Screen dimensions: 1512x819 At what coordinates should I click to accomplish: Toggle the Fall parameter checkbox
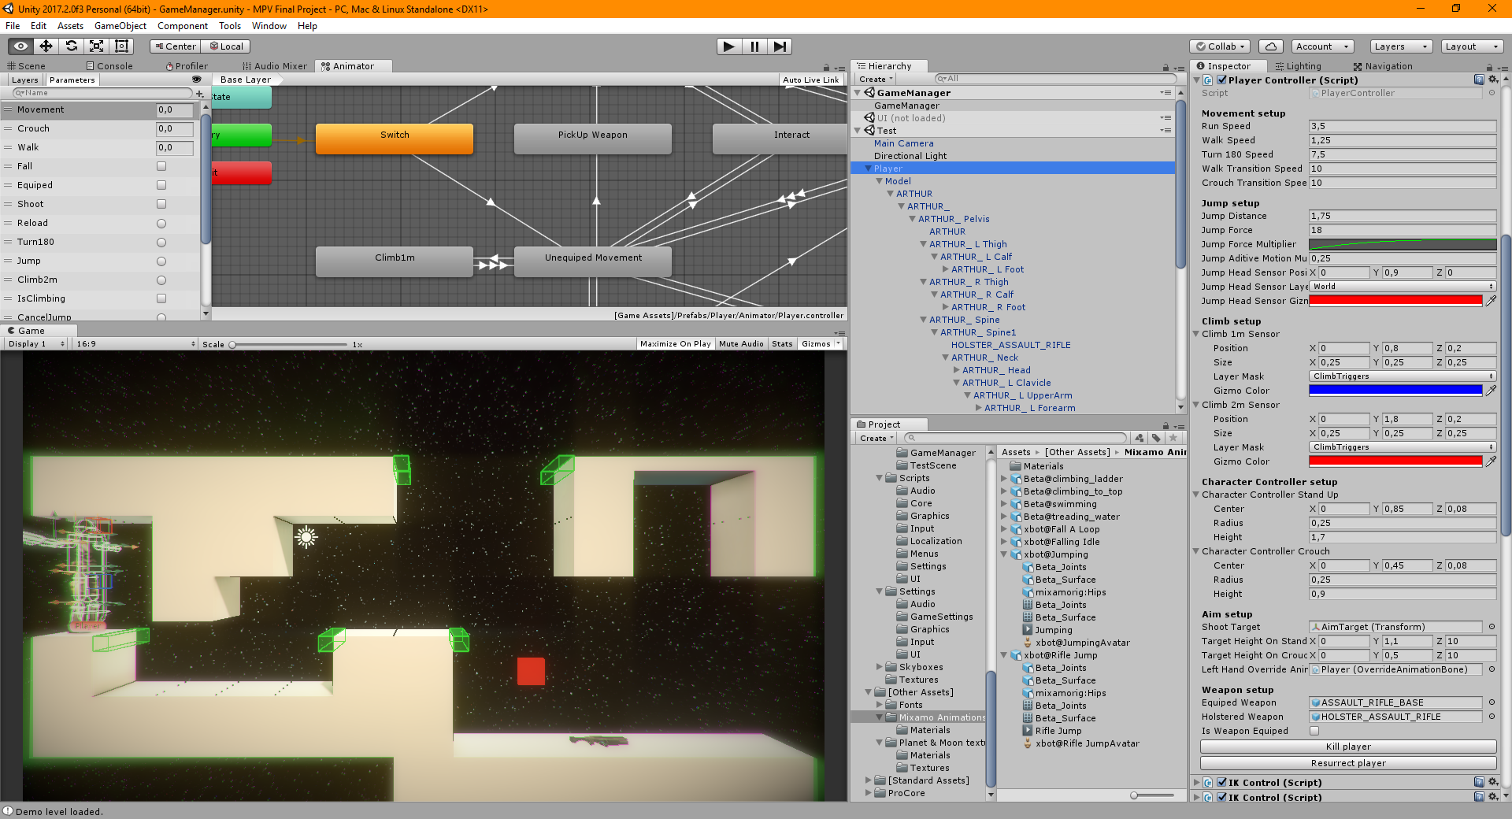161,166
